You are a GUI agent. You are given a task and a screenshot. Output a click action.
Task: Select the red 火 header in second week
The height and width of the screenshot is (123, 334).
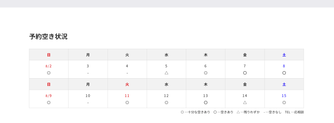pos(127,84)
